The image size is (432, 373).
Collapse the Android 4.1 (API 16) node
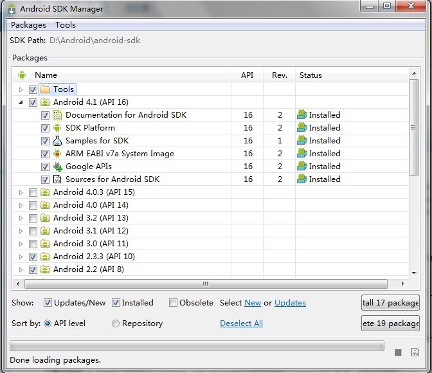coord(21,102)
